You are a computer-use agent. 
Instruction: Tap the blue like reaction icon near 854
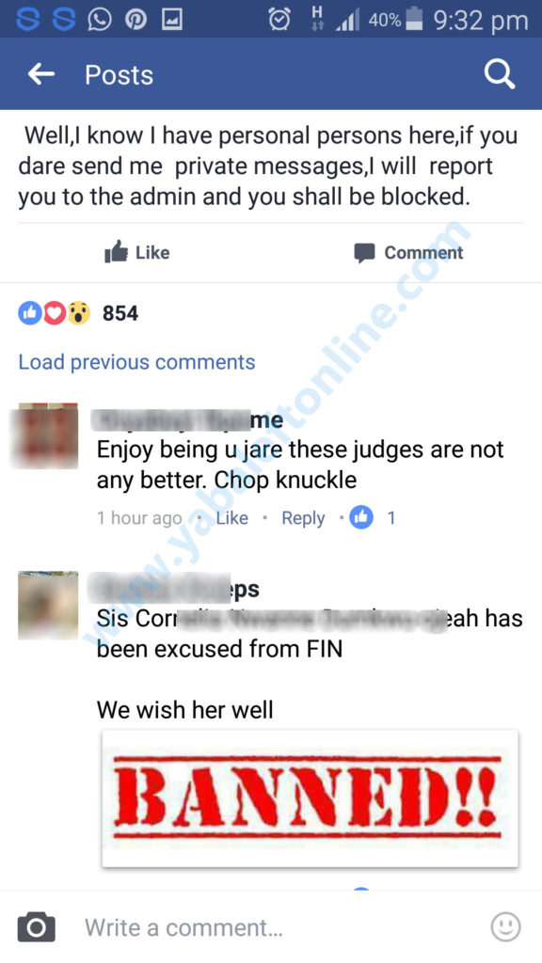pos(29,313)
